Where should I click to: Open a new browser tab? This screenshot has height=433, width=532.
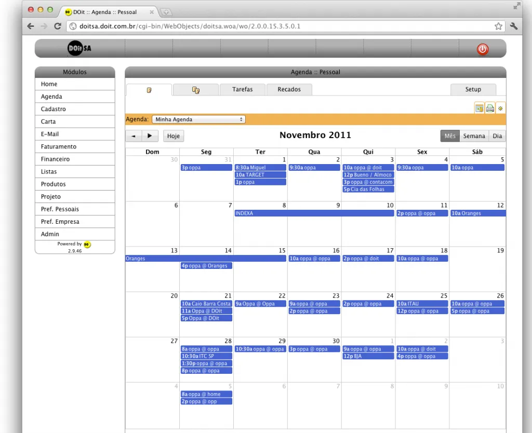(x=166, y=12)
